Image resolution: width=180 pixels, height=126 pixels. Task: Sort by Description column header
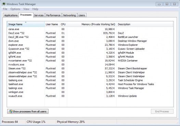[x=145, y=24]
